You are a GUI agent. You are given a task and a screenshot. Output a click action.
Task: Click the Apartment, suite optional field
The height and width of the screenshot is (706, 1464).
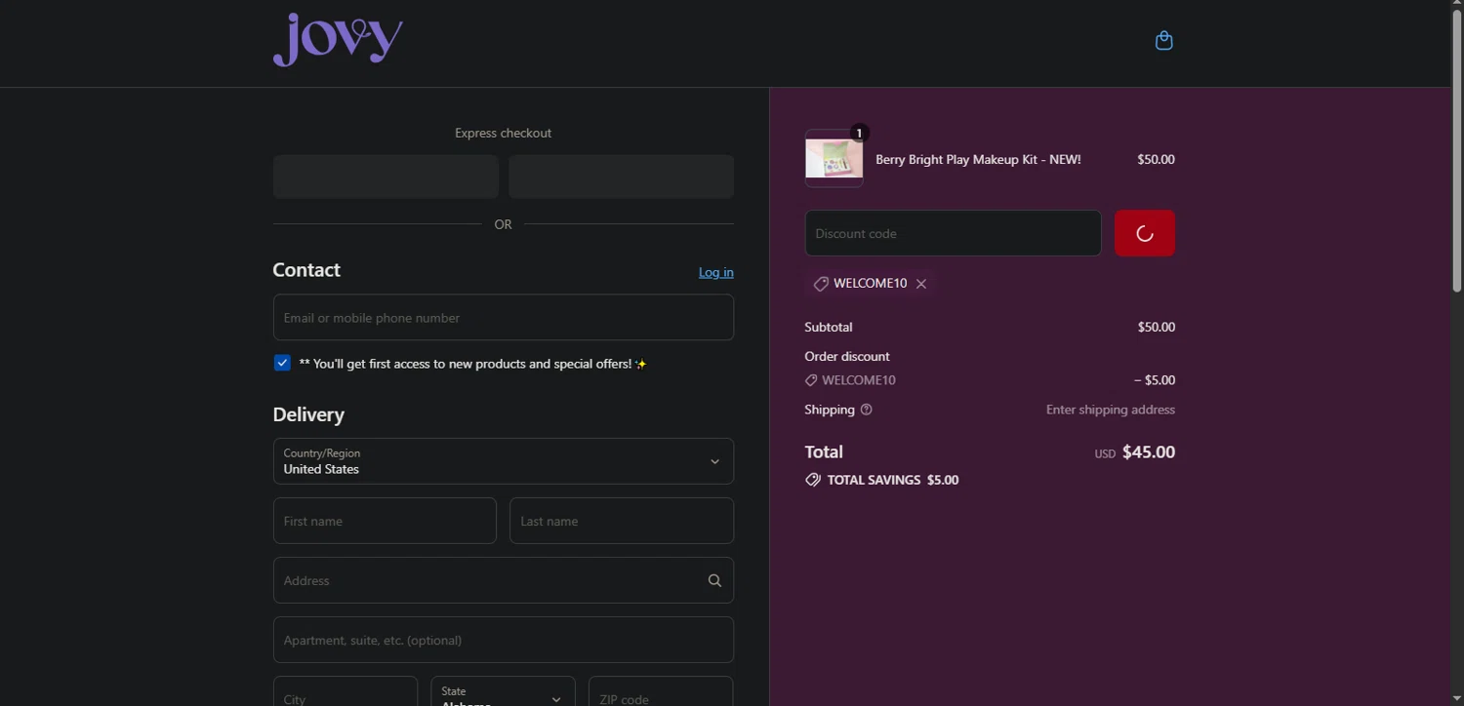[x=504, y=640]
